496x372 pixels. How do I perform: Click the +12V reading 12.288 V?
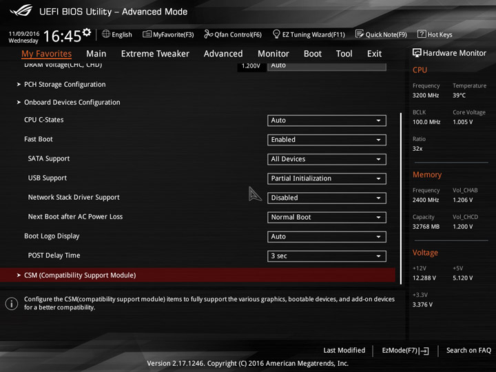point(424,278)
